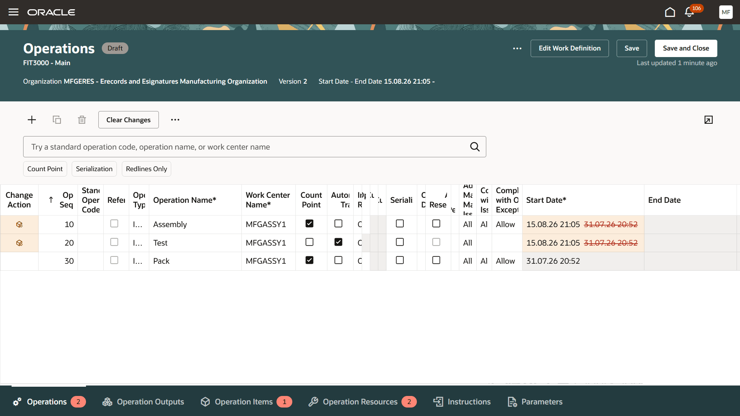The width and height of the screenshot is (740, 416).
Task: Apply the Count Point filter chip
Action: pyautogui.click(x=45, y=169)
